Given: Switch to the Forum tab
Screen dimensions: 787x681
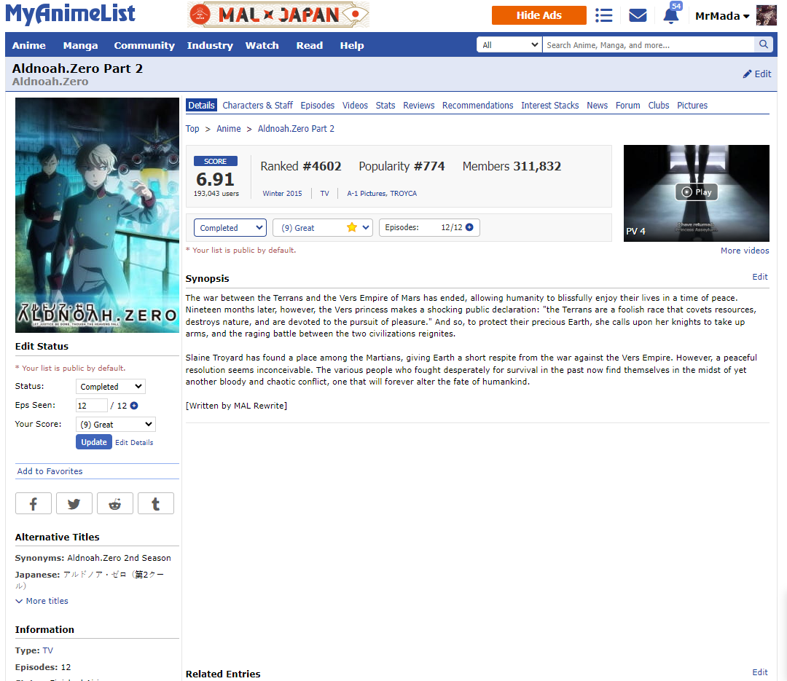Looking at the screenshot, I should [x=627, y=106].
